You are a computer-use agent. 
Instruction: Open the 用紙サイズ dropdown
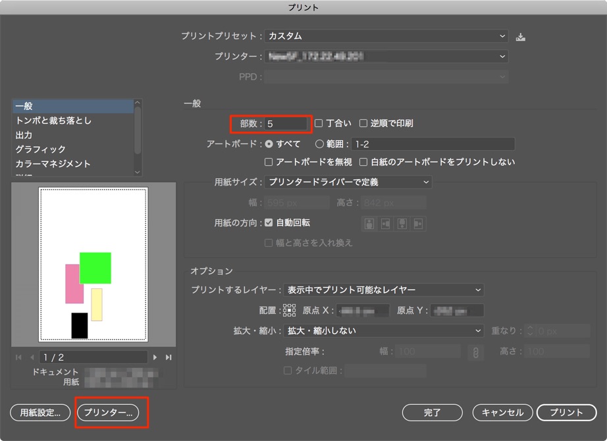pyautogui.click(x=348, y=182)
